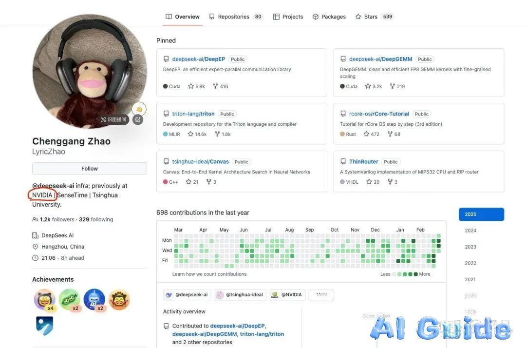Viewport: 526px width, 348px height.
Task: Expand the More organizations dropdown
Action: [x=321, y=295]
